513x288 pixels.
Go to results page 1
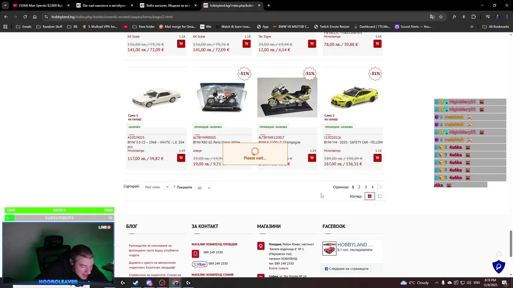point(353,187)
